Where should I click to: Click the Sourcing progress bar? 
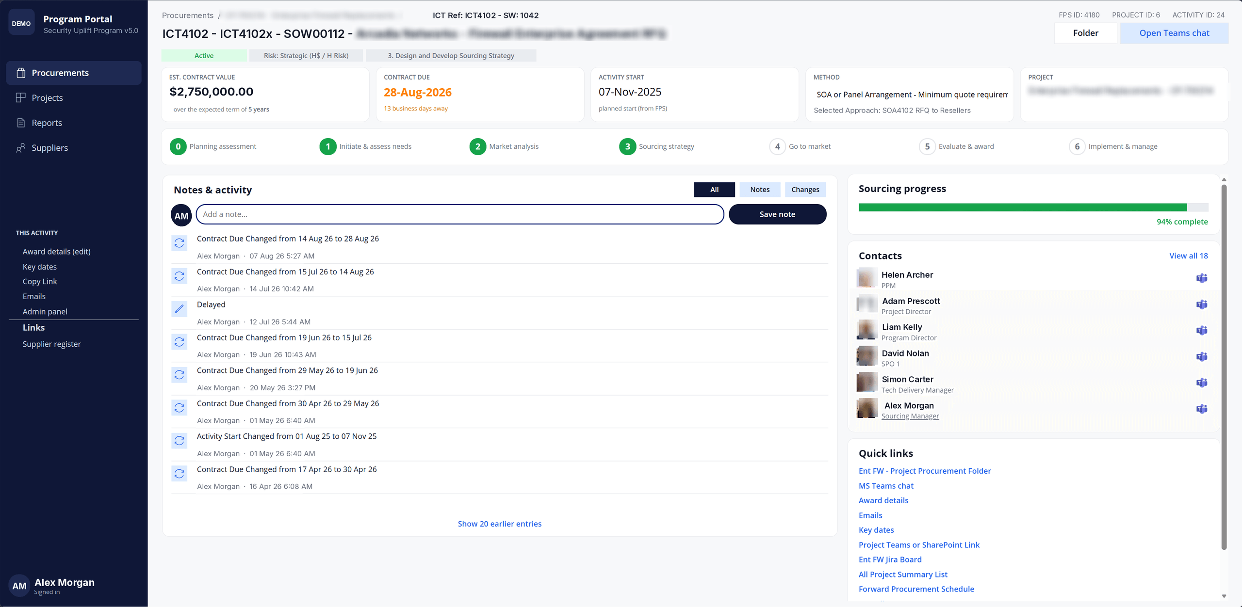[x=1033, y=208]
